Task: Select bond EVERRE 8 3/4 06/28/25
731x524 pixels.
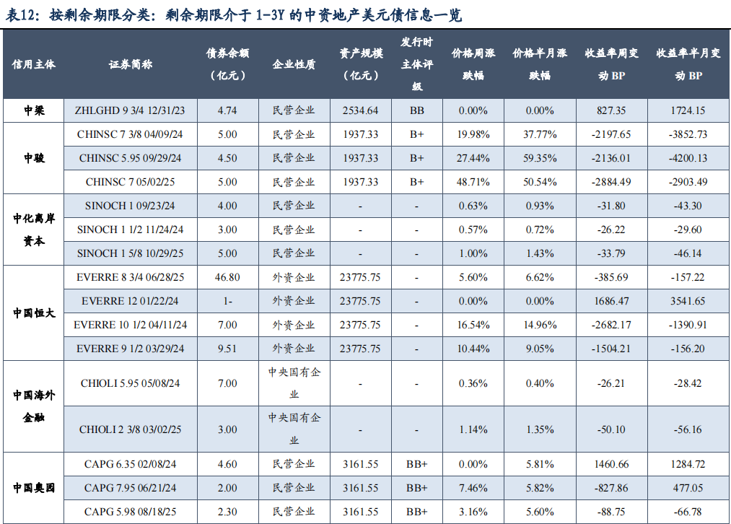Action: [x=130, y=277]
